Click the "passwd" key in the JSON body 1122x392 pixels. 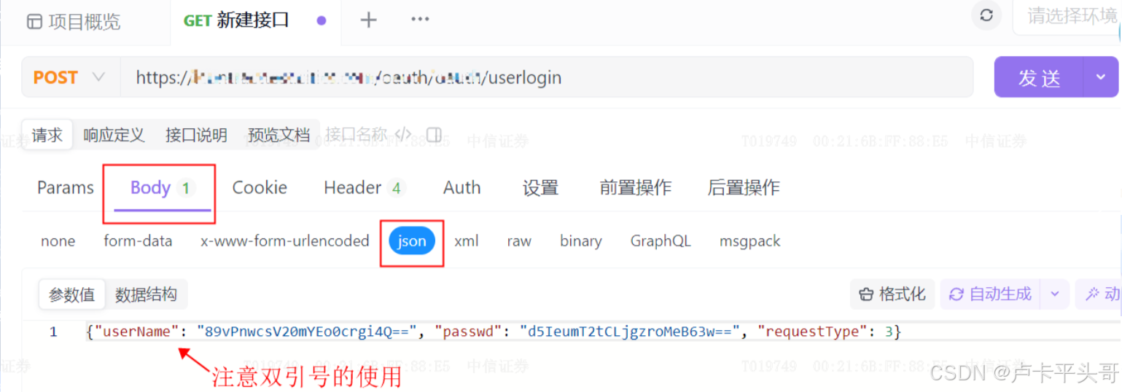tap(467, 332)
